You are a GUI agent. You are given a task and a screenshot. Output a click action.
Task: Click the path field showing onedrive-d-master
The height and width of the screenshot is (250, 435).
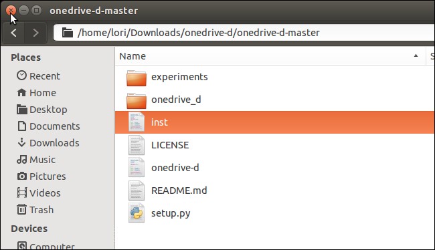(x=244, y=33)
